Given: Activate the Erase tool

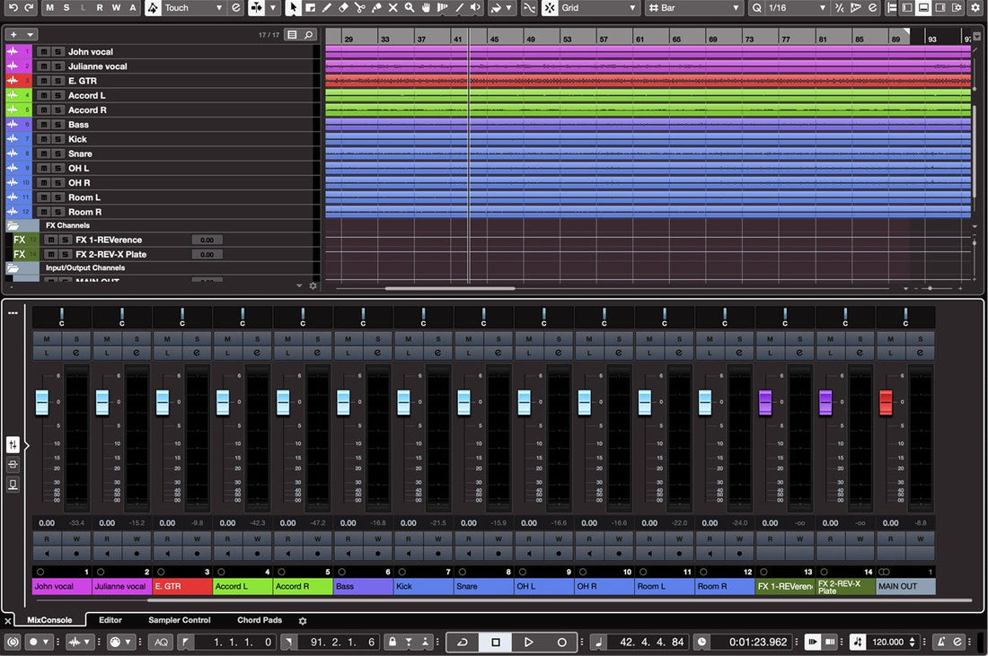Looking at the screenshot, I should pos(344,8).
